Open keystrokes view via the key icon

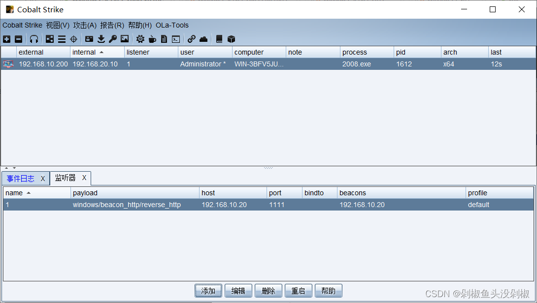click(x=113, y=39)
